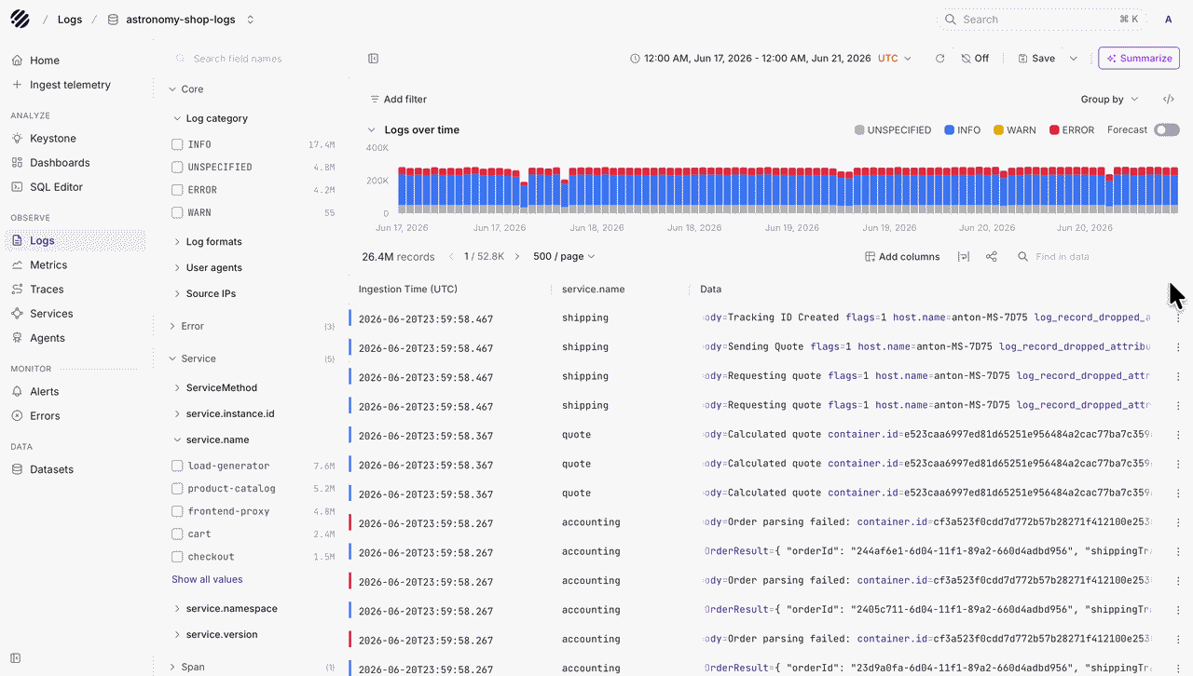
Task: Open row menu for Tracking ID Created
Action: click(1178, 318)
